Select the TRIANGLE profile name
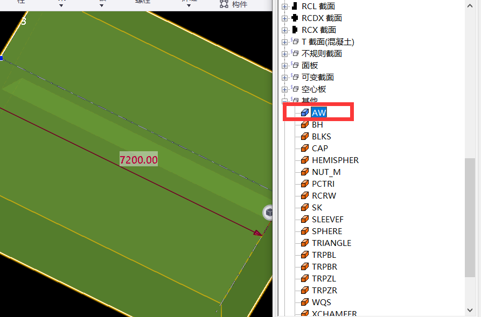The width and height of the screenshot is (481, 317). click(331, 243)
